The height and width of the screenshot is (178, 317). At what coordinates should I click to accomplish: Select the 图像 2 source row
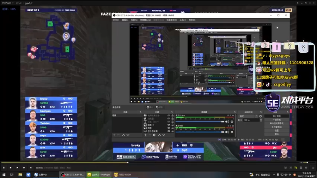[x=158, y=125]
